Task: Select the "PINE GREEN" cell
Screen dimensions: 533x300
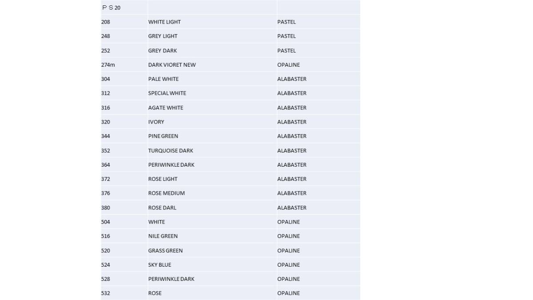Action: tap(163, 136)
